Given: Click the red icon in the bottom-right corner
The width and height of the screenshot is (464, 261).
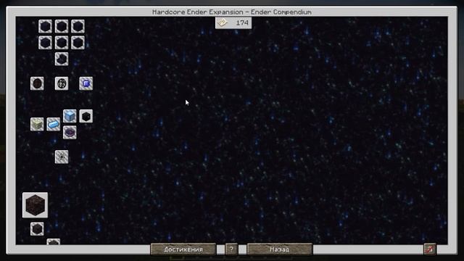Looking at the screenshot, I should click(x=430, y=249).
